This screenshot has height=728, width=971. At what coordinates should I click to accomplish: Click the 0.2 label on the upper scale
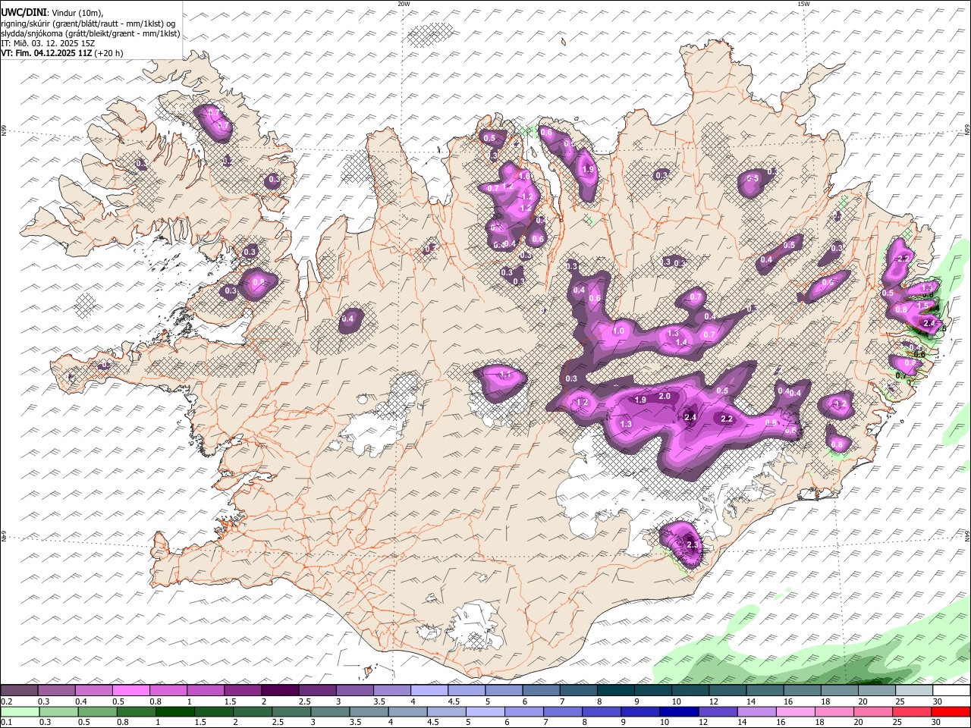5,701
